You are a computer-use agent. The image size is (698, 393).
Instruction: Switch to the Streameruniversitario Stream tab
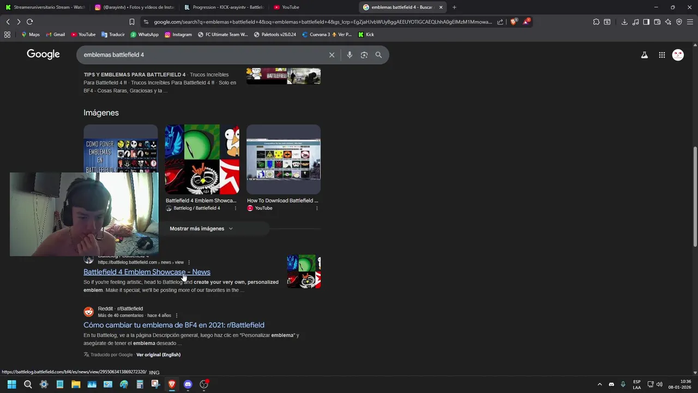pos(45,7)
